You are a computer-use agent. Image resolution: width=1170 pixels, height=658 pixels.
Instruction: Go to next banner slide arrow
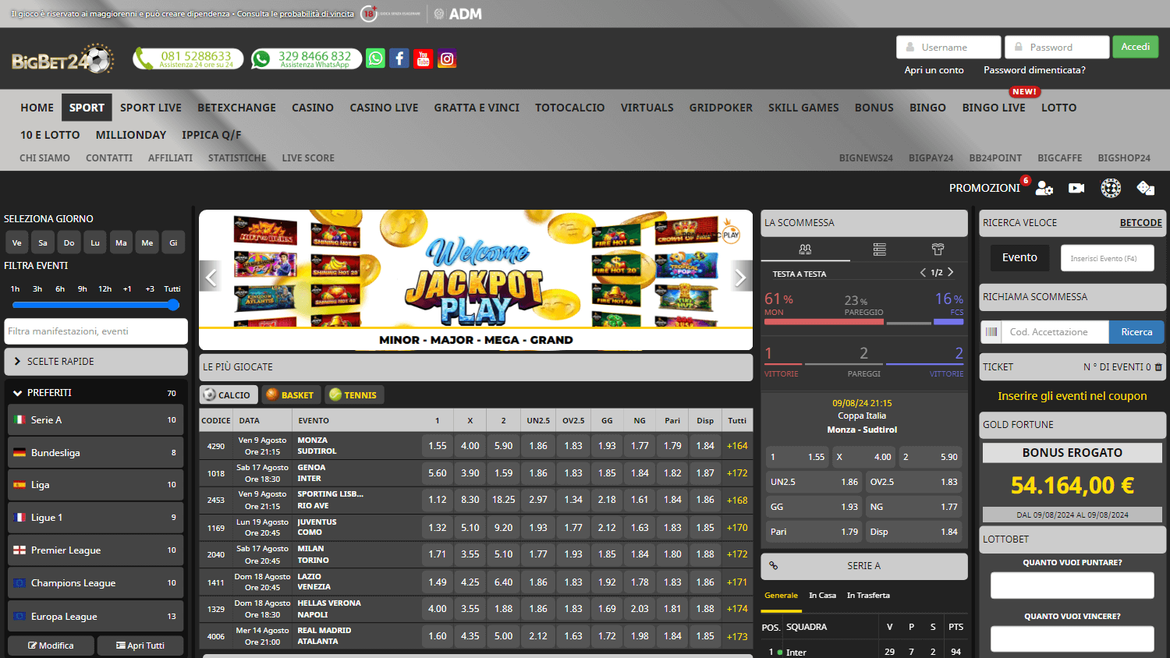740,277
